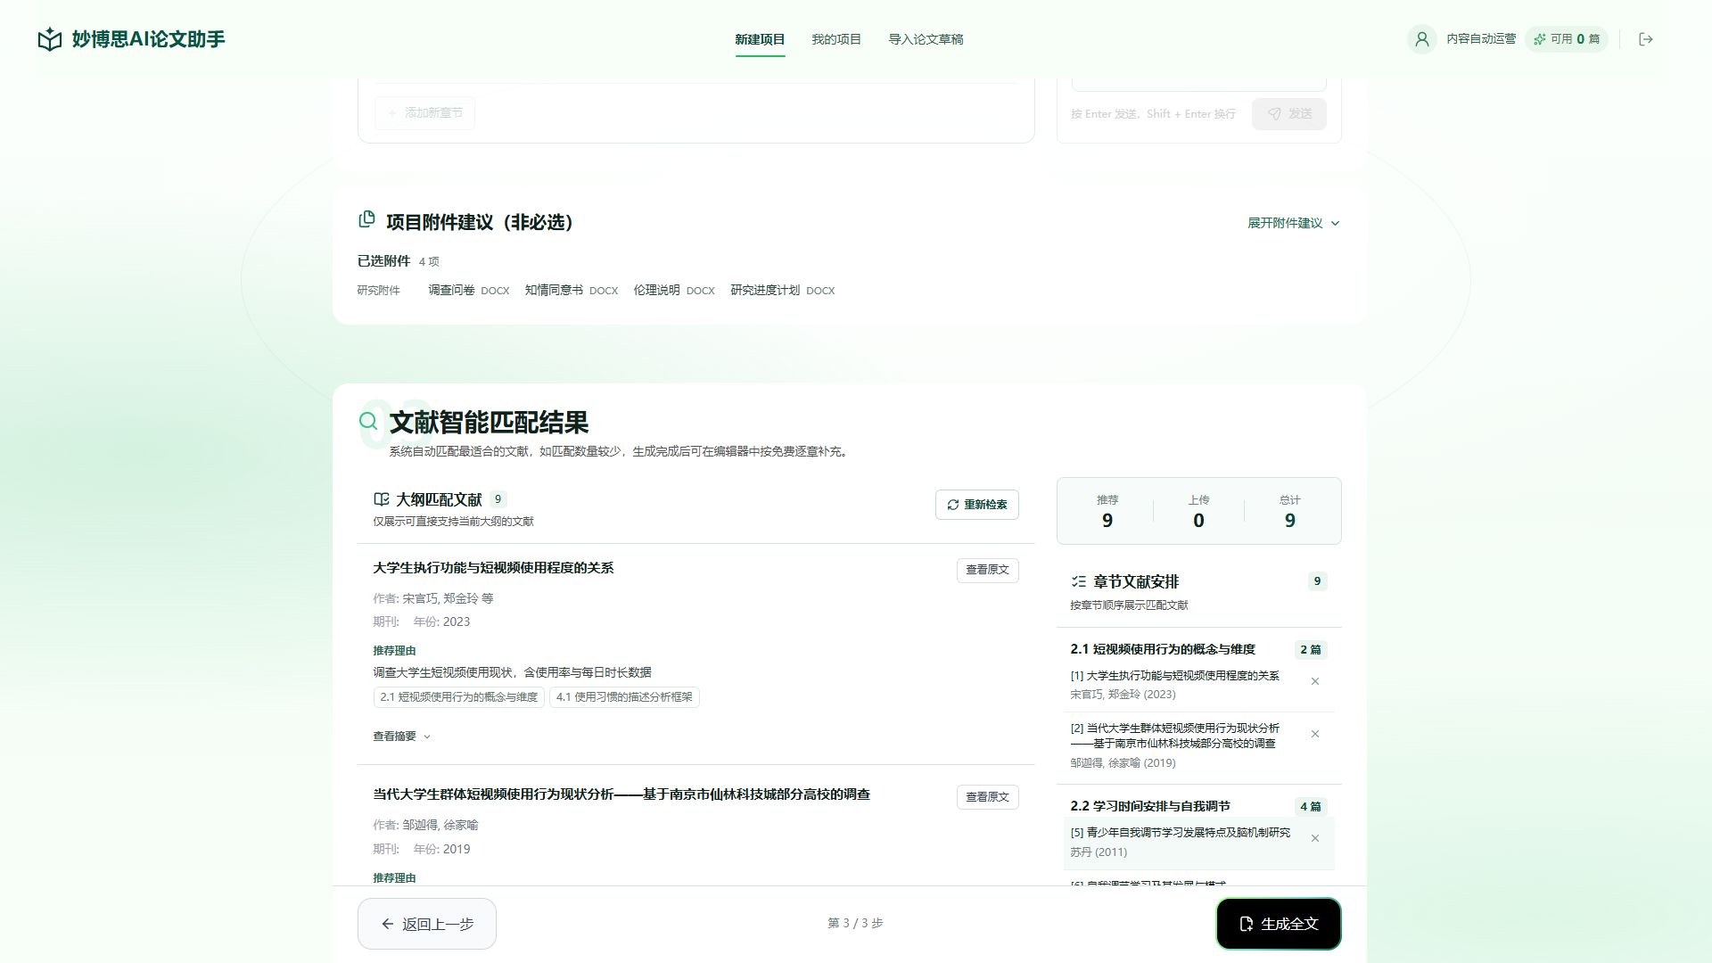Open 我的项目 tab
The width and height of the screenshot is (1712, 963).
coord(836,39)
